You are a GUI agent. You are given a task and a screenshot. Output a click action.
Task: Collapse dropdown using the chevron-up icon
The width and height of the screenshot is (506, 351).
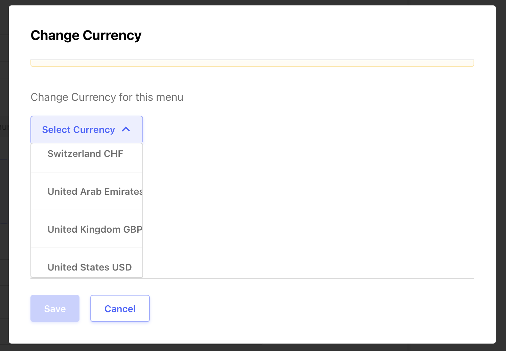(x=126, y=129)
